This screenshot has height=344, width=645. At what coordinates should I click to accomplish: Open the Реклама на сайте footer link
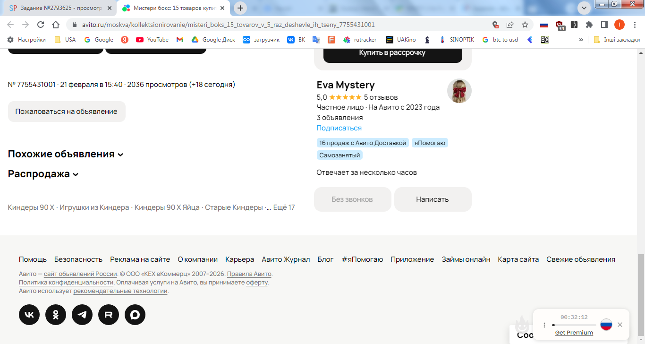click(x=140, y=259)
